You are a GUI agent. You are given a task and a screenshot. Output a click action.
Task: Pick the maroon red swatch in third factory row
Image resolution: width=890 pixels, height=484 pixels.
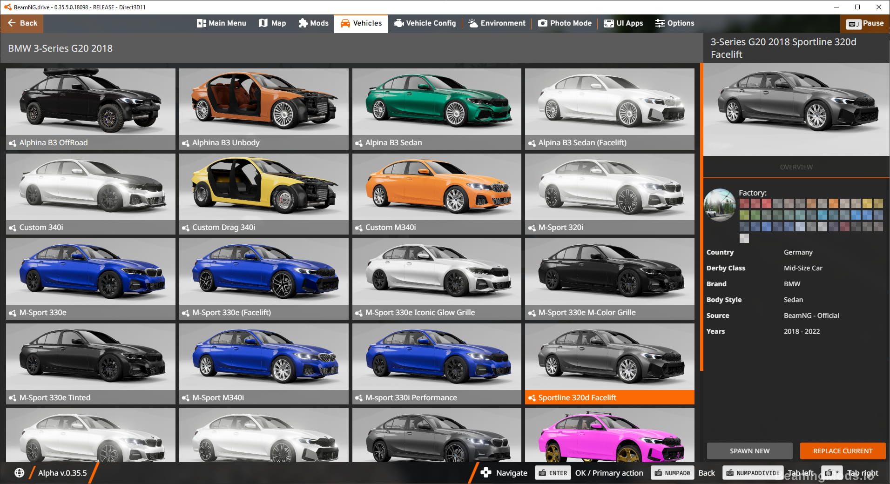(x=844, y=227)
